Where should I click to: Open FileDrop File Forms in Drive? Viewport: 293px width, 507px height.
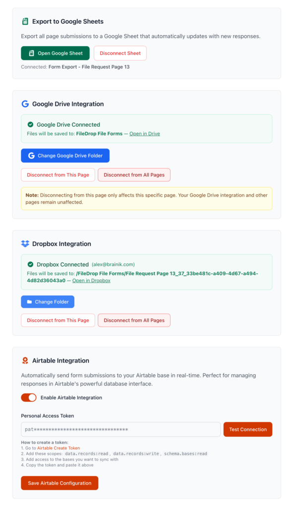[144, 133]
